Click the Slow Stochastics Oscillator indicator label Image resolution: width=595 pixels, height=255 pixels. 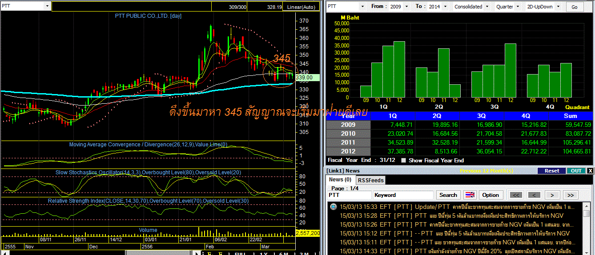tap(148, 172)
